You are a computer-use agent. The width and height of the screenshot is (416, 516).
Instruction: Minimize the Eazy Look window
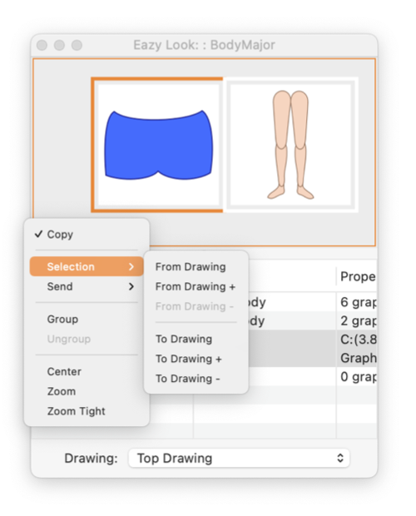(x=59, y=45)
